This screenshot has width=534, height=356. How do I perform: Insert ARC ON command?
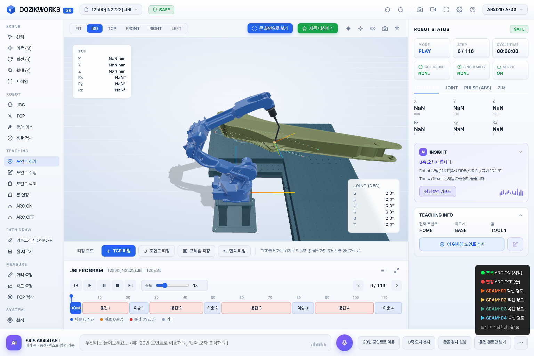32,206
